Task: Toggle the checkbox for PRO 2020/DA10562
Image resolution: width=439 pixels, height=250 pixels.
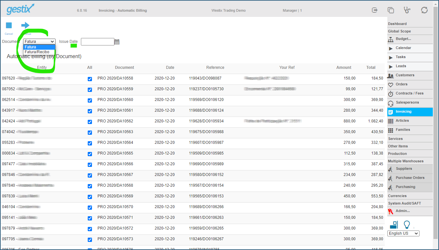Action: (x=90, y=122)
